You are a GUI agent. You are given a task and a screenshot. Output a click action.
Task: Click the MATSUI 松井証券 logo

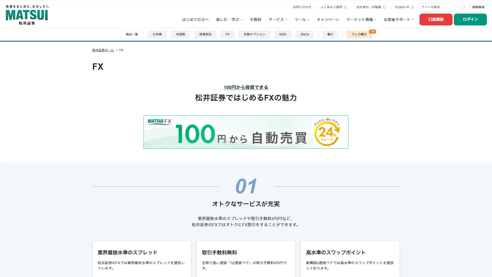(27, 15)
